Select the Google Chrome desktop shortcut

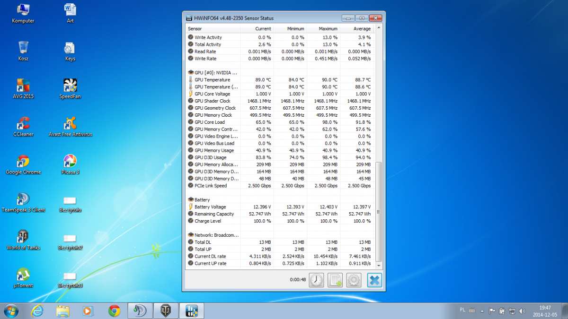(x=23, y=164)
